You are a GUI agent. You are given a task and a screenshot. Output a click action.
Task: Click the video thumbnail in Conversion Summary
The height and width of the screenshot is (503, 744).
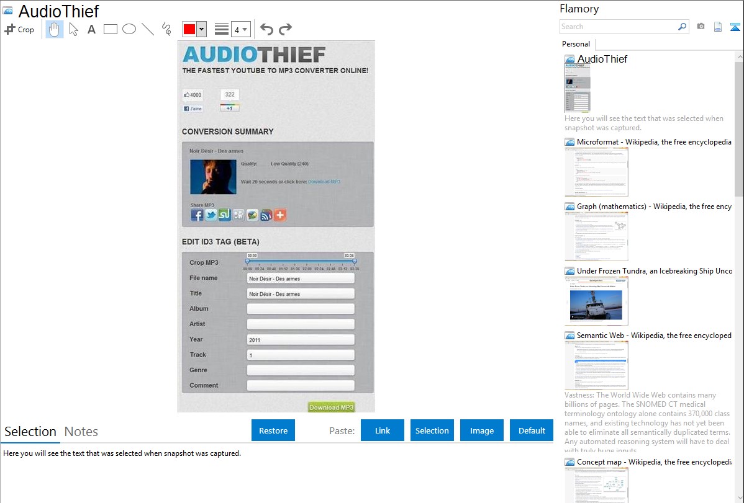pos(213,177)
